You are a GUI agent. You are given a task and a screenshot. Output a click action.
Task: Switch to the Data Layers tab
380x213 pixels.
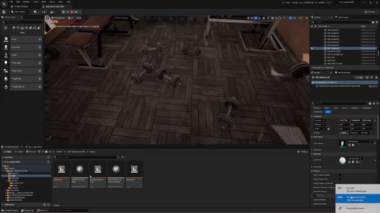[342, 17]
